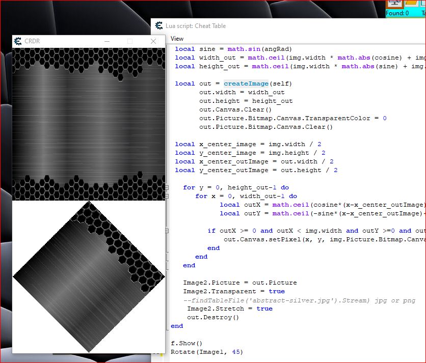Click the Cheat Engine icon in CRDR title bar
426x363 pixels.
pos(18,41)
